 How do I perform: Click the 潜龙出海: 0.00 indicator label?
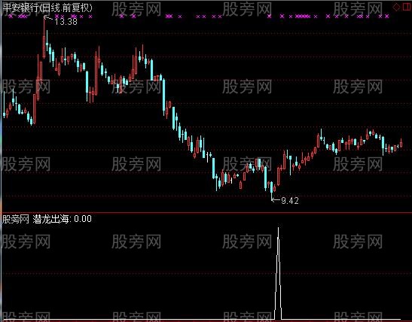pos(62,219)
